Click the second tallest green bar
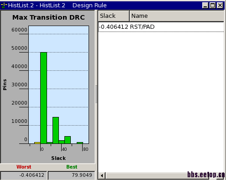226x180 pixels. pos(56,130)
